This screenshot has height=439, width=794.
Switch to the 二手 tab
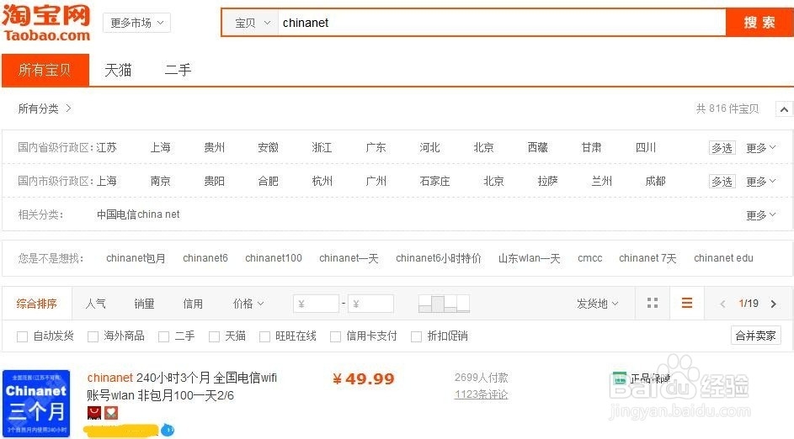(178, 70)
